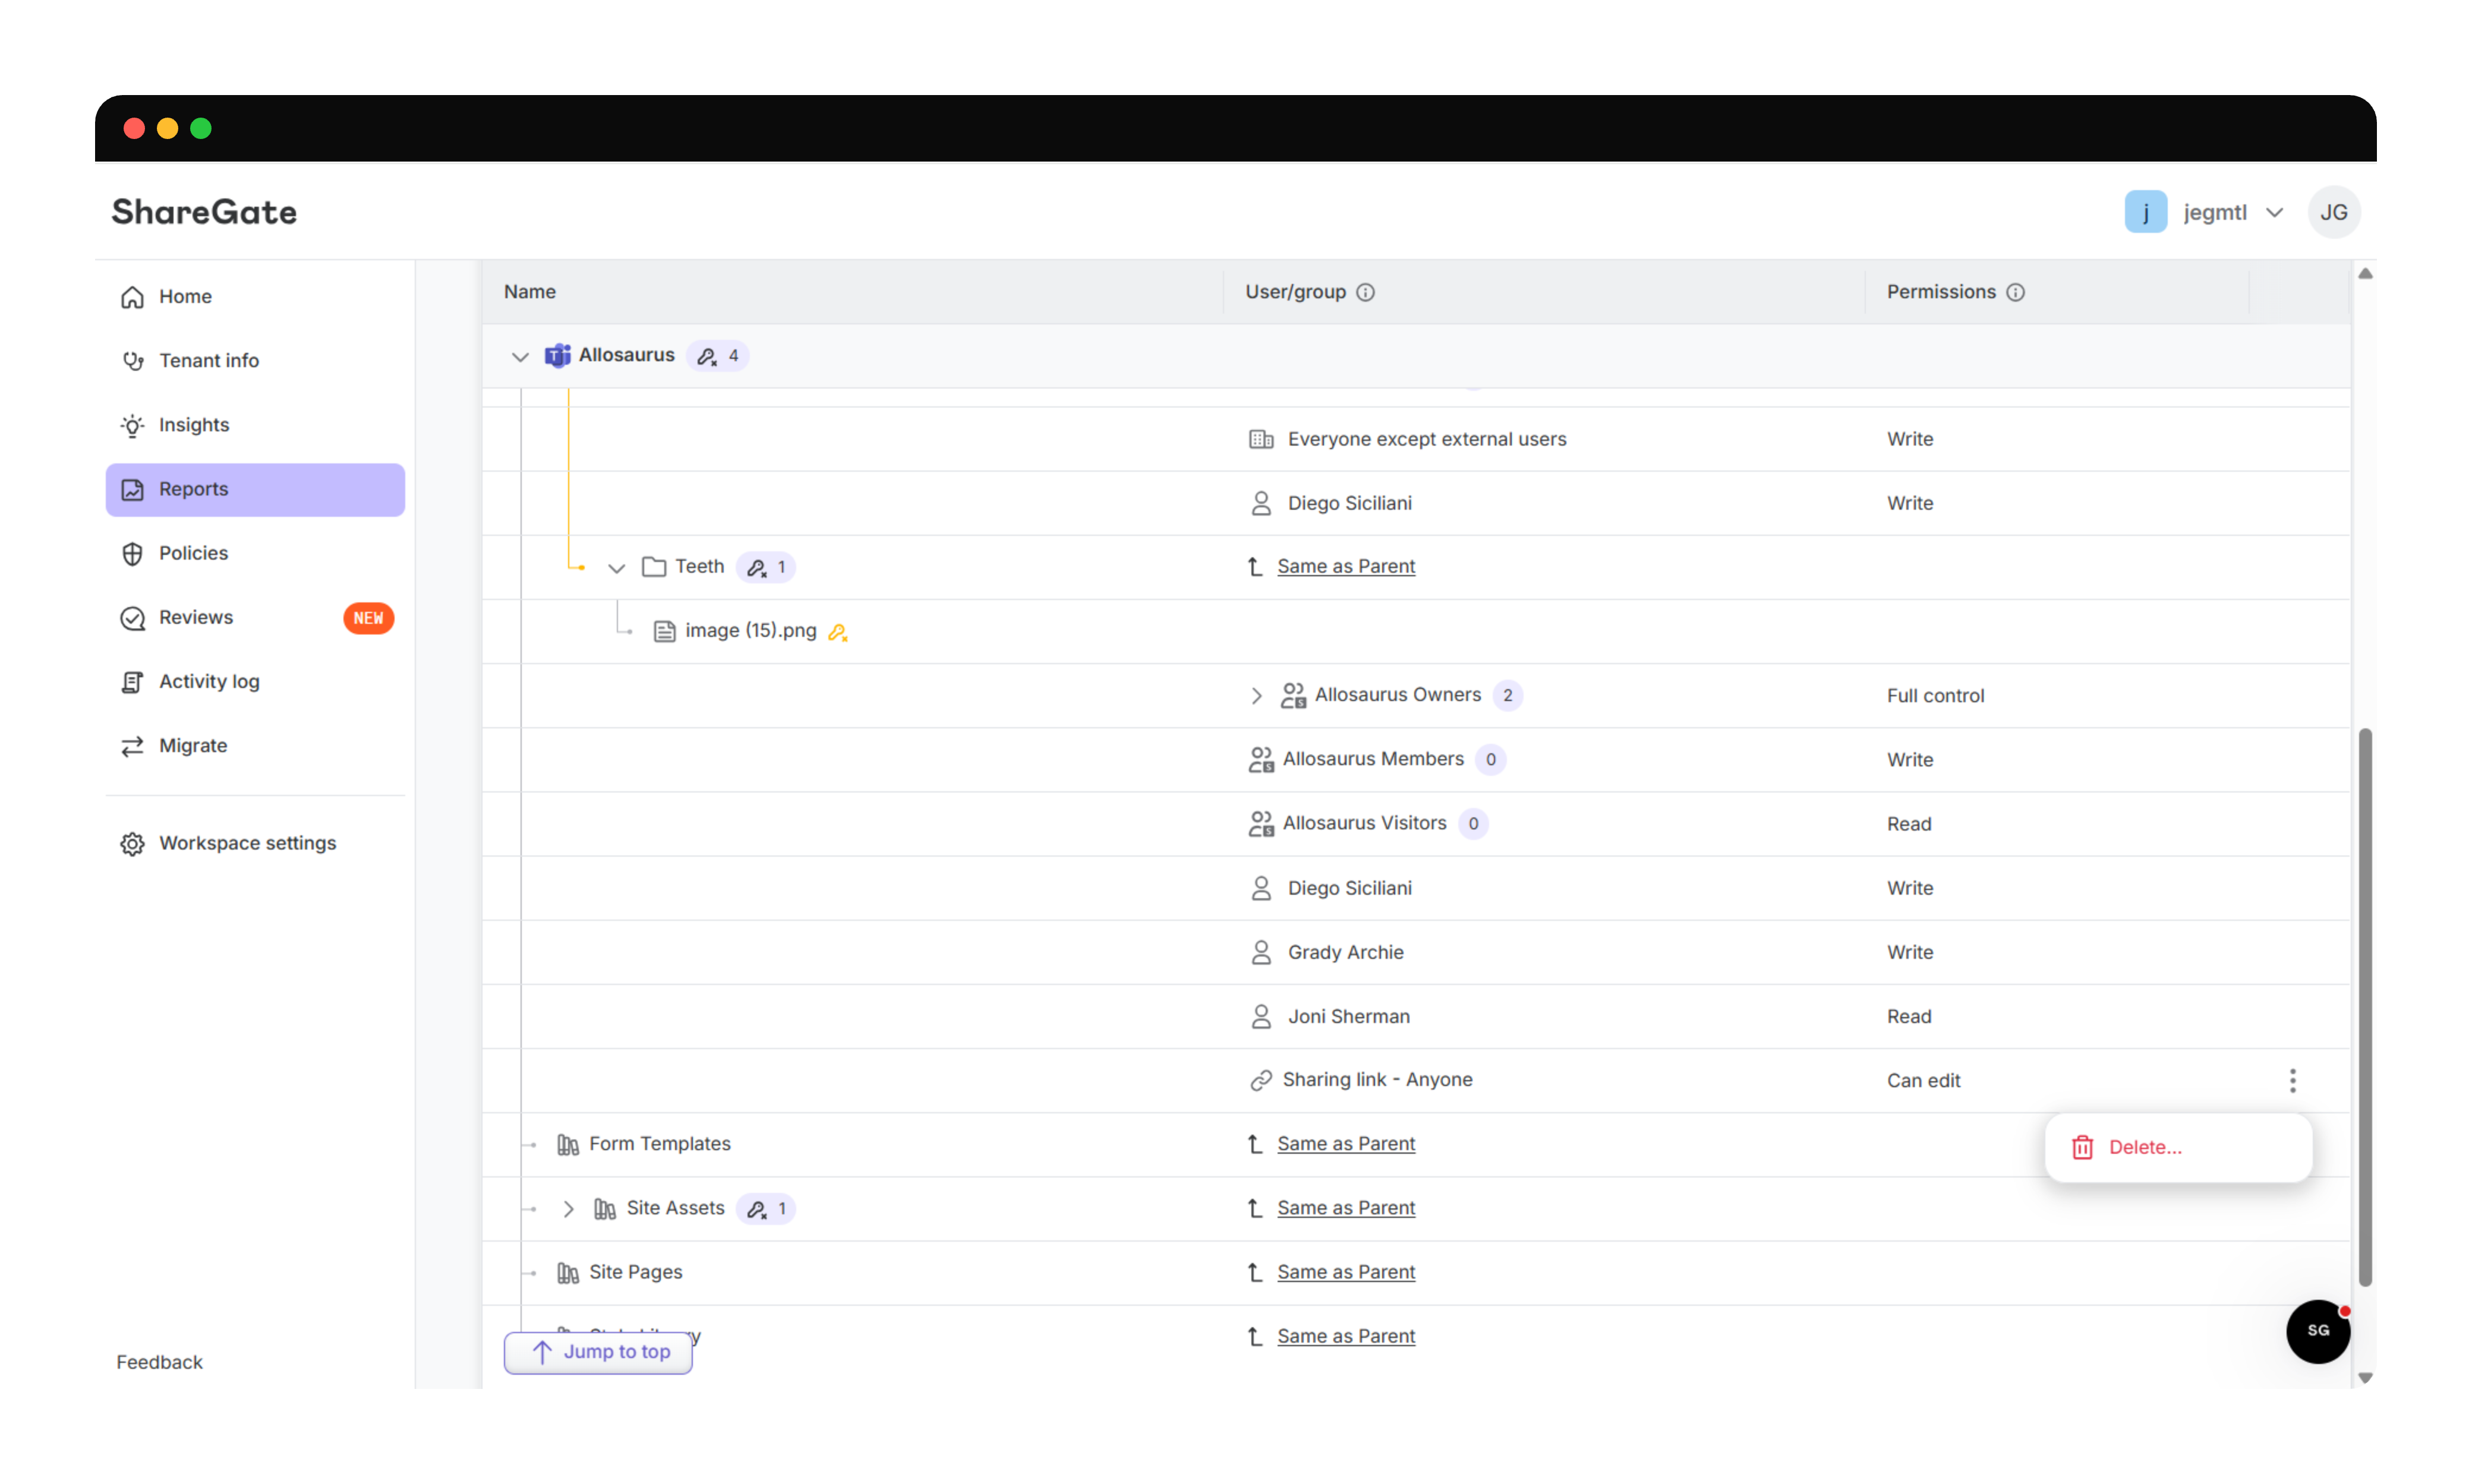This screenshot has height=1484, width=2472.
Task: Open Feedback link
Action: 159,1362
